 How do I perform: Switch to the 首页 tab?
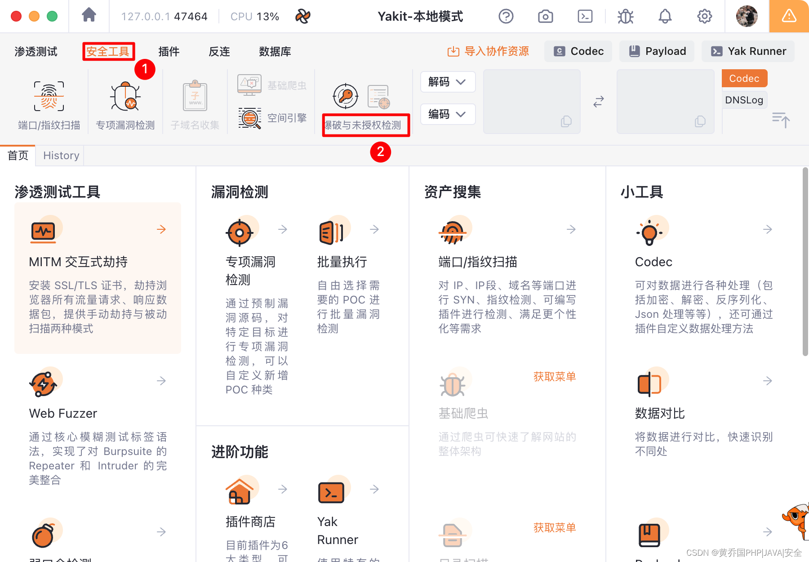18,156
